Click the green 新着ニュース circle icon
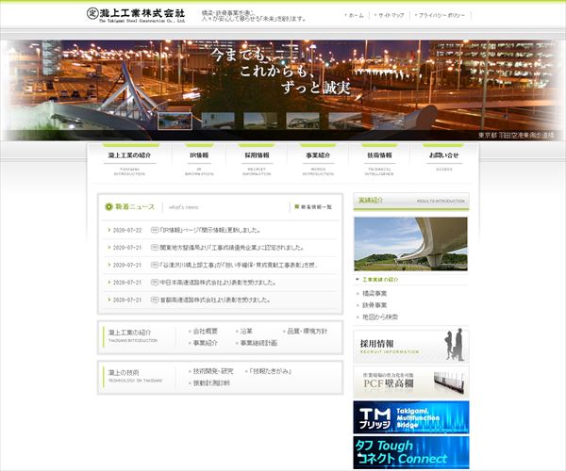566x471 pixels. tap(108, 207)
